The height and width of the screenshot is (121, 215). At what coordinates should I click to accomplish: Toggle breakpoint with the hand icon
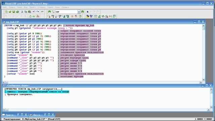30,16
